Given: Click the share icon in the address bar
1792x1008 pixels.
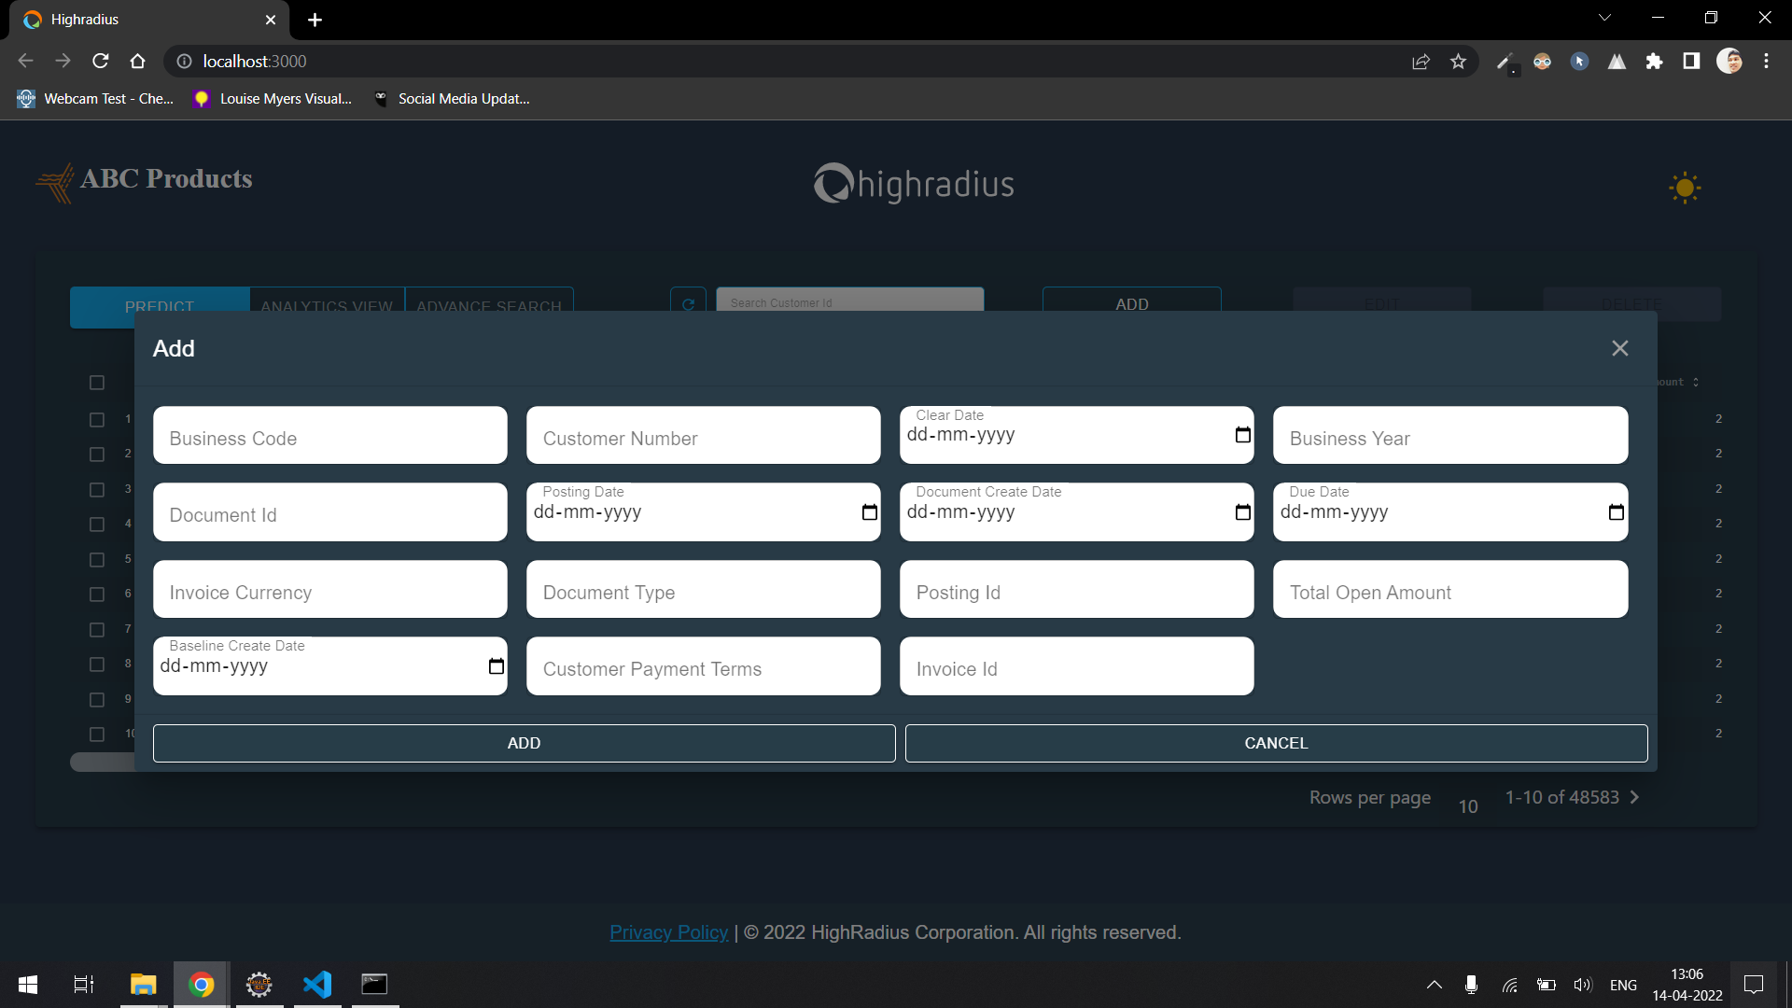Looking at the screenshot, I should tap(1421, 61).
